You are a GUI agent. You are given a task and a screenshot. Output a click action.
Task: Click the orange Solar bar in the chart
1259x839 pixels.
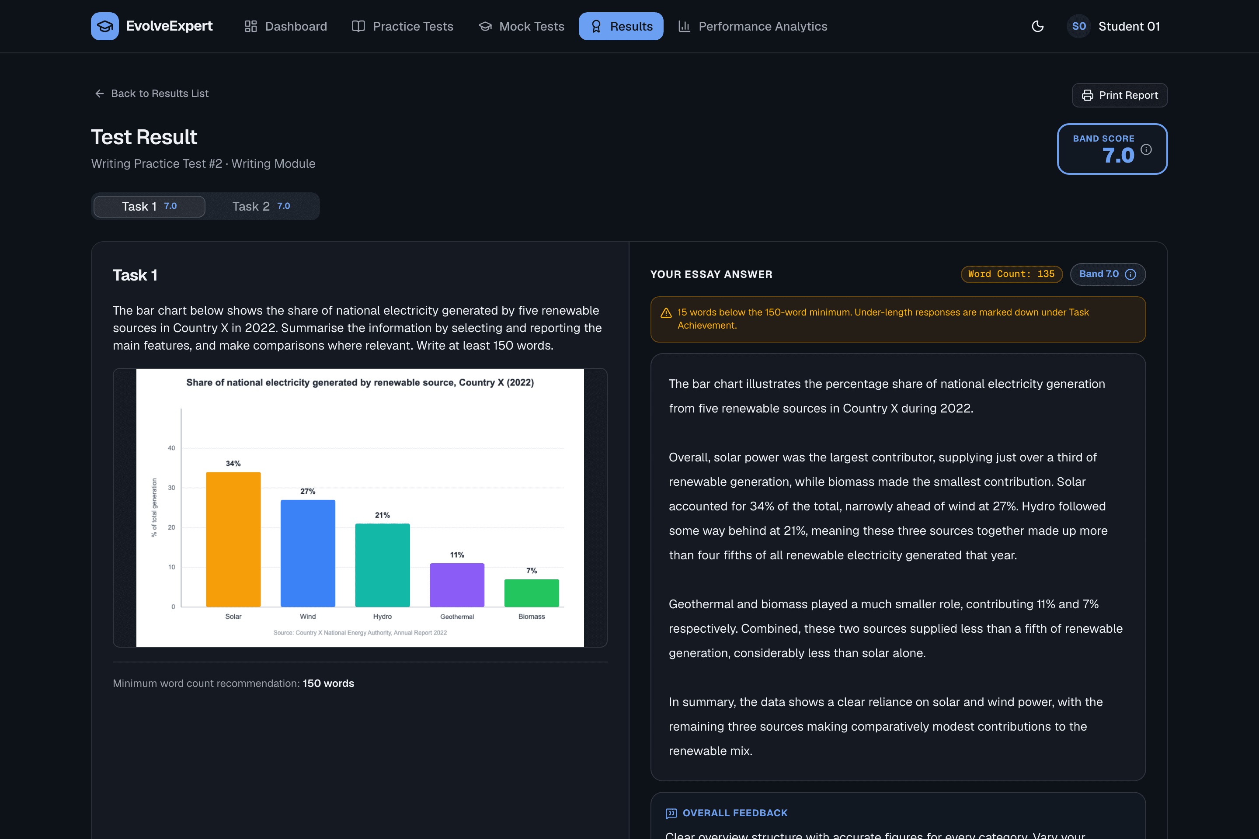pyautogui.click(x=233, y=539)
